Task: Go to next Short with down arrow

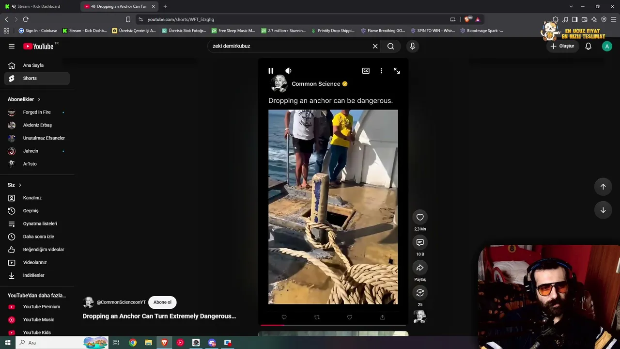Action: (x=603, y=210)
